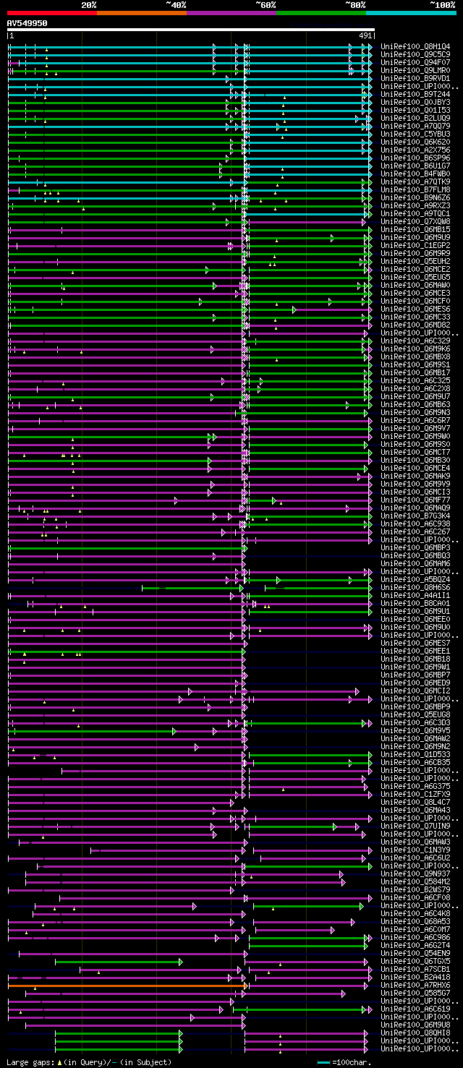This screenshot has height=1068, width=463.
Task: Select hit UniRef100_A6C329
Action: tap(415, 341)
